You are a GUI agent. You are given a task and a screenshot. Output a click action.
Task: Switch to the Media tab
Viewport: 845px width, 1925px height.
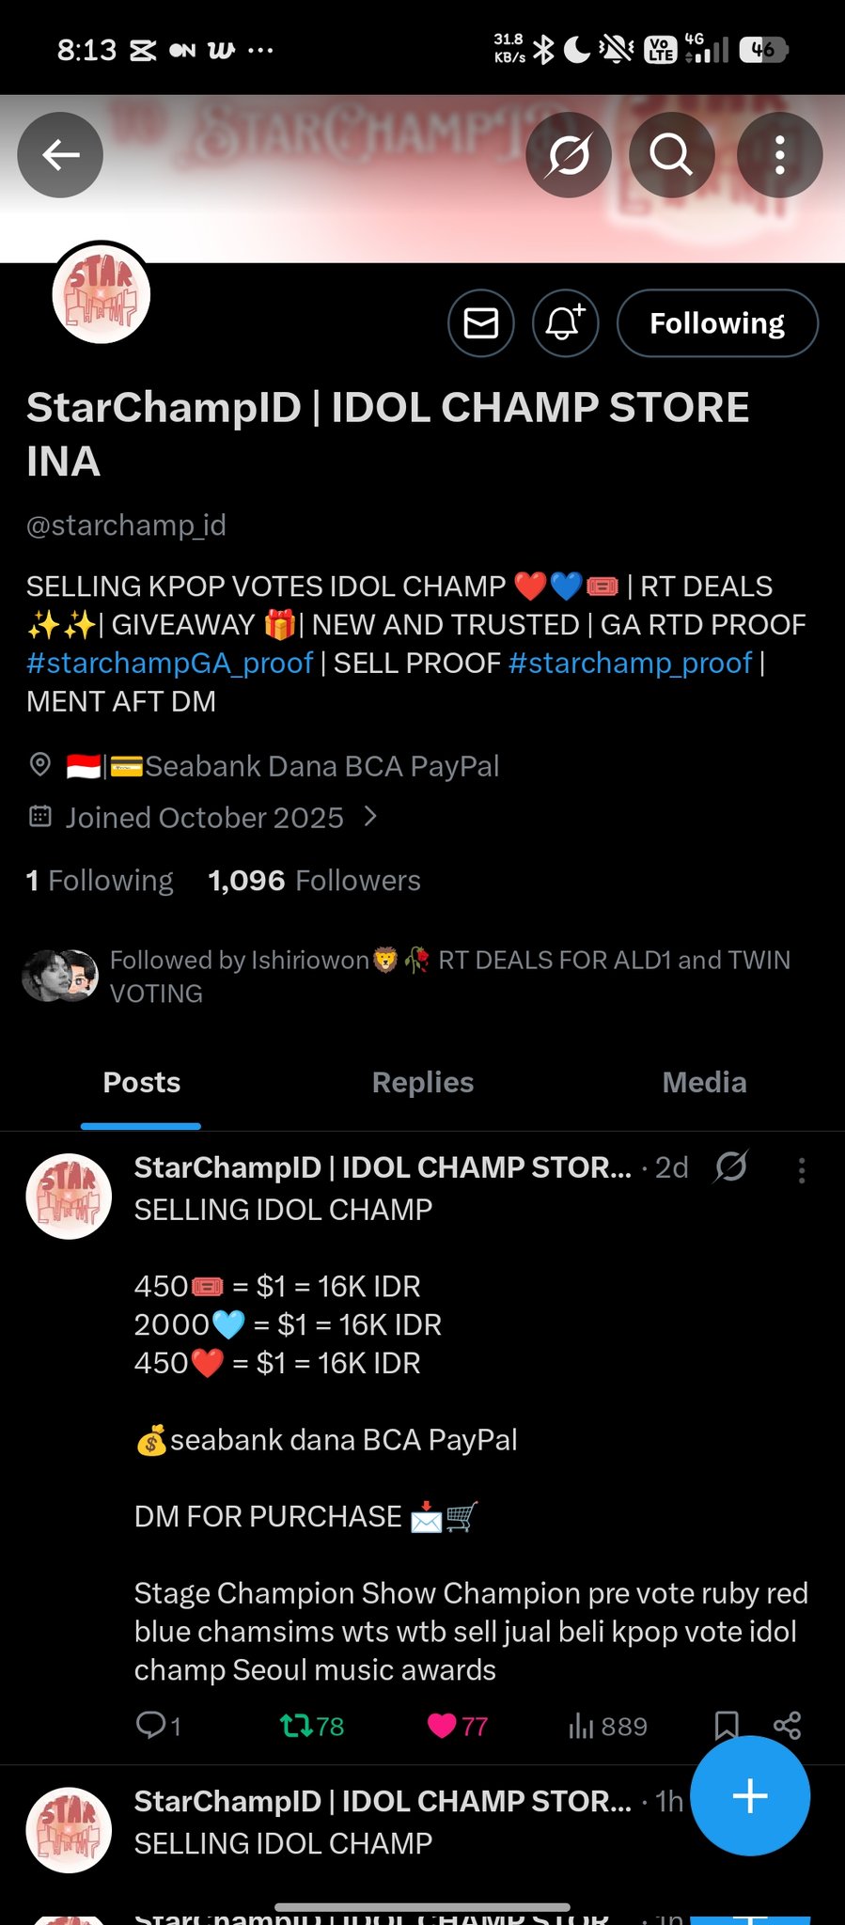coord(704,1083)
